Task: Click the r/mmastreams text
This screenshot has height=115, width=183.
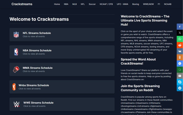Action: click(128, 103)
